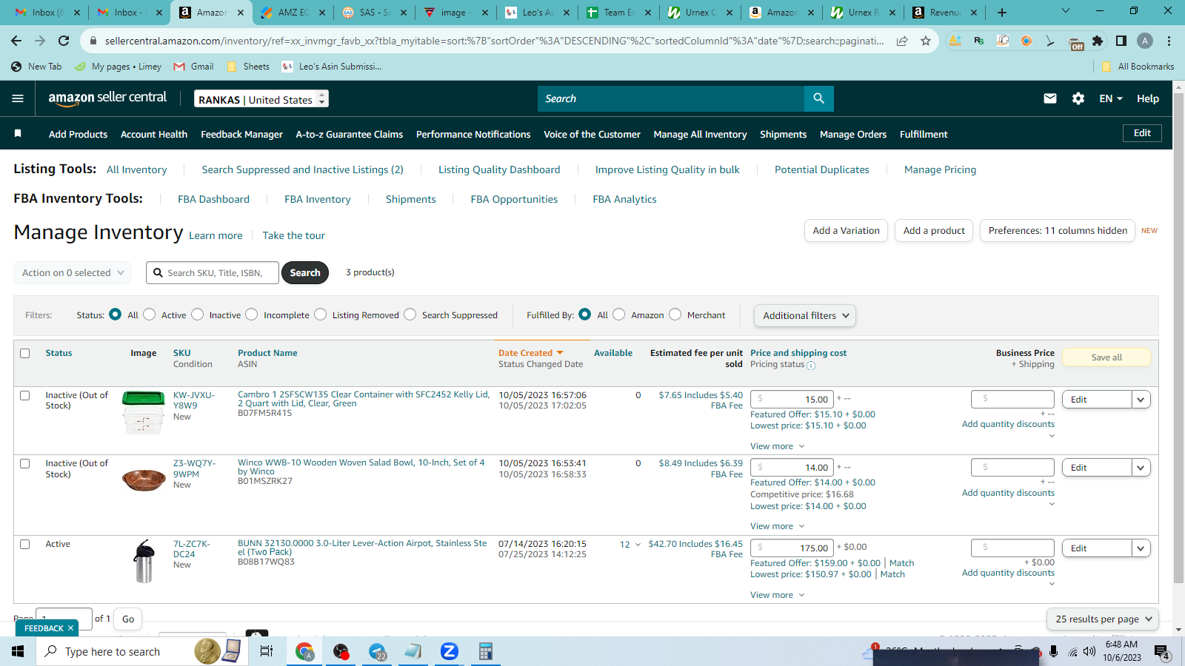Open the browser extensions puzzle icon

(x=1098, y=41)
